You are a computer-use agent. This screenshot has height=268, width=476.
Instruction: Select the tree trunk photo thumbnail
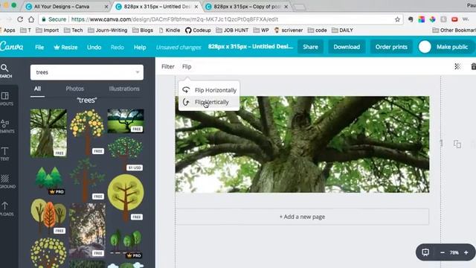(48, 133)
